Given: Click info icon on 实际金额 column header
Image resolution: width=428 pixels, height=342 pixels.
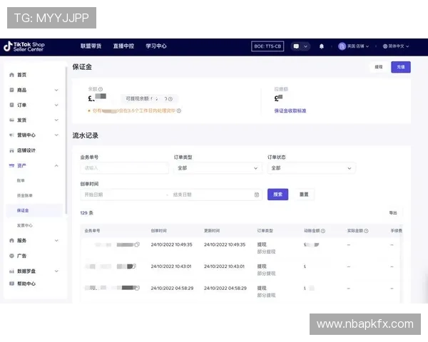Looking at the screenshot, I should [366, 231].
